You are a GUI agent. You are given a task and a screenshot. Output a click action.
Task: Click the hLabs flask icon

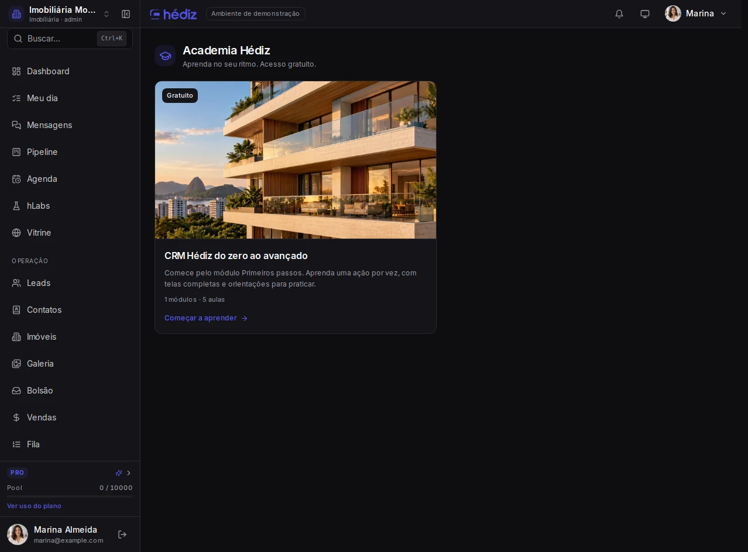[16, 206]
